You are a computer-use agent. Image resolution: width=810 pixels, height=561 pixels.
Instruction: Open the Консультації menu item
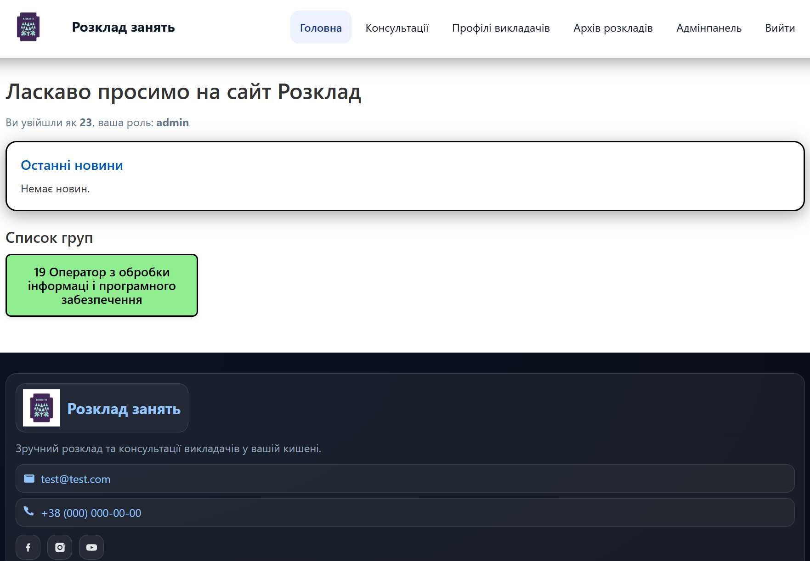tap(397, 28)
